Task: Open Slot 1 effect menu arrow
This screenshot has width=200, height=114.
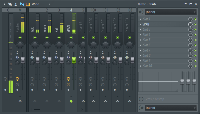Action: (140, 19)
